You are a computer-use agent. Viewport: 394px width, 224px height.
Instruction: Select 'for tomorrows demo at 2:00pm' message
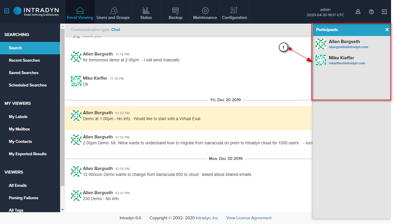[189, 59]
